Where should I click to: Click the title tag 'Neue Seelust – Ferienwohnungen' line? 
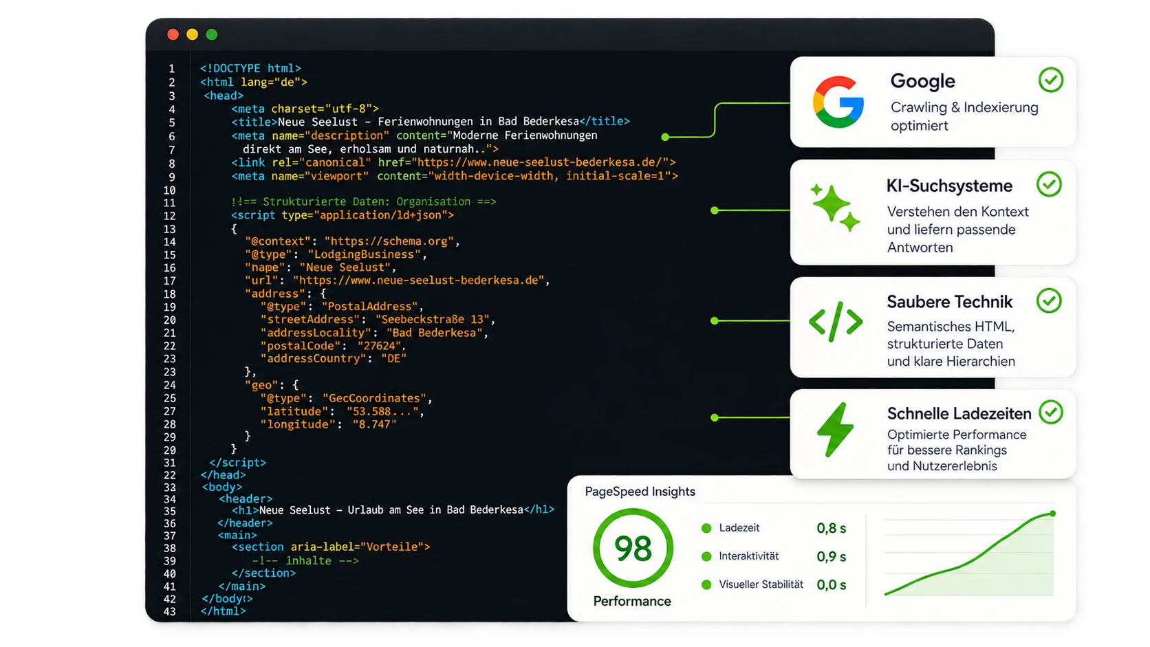[x=431, y=122]
